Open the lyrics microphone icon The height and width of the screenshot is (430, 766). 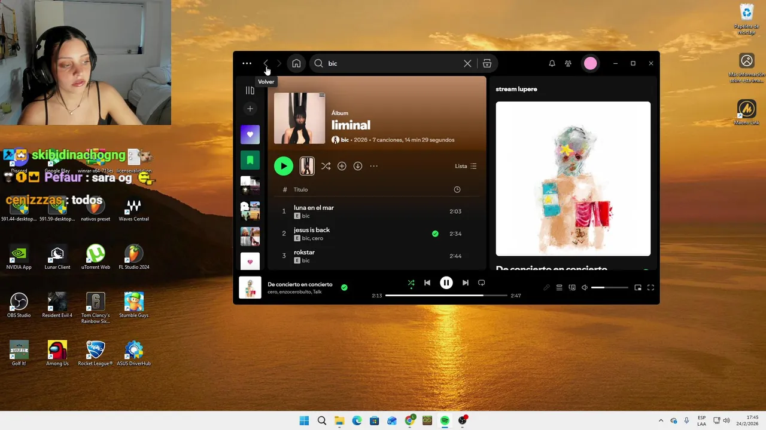(x=546, y=287)
